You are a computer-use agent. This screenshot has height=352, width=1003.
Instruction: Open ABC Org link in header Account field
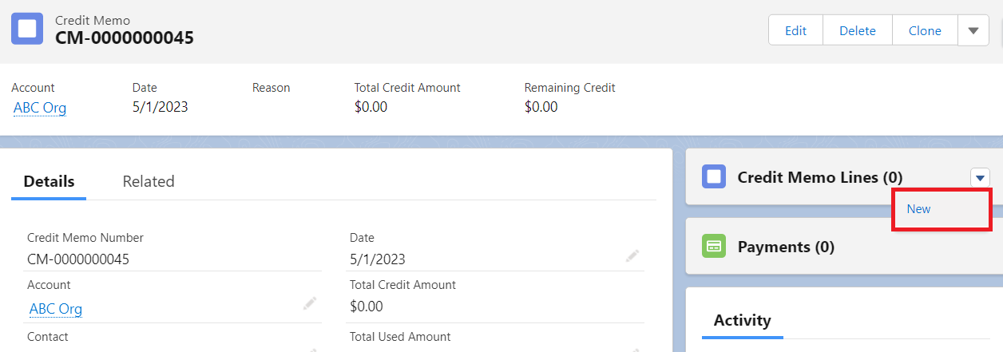pos(40,107)
